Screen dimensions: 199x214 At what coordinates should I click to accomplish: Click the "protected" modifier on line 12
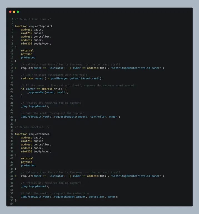coord(28,57)
